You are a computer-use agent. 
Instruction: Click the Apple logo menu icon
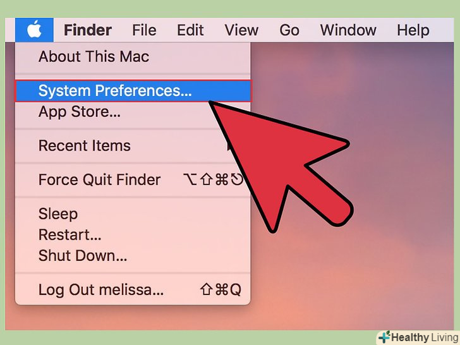(34, 30)
